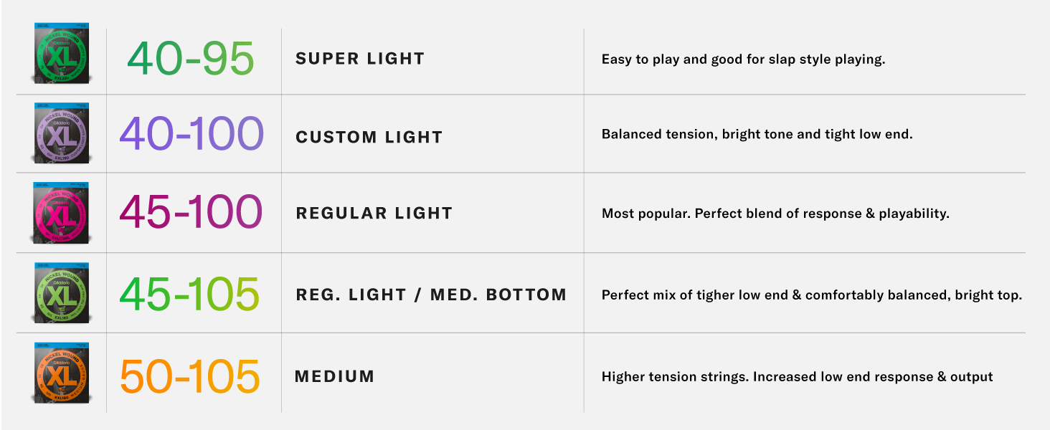Click the green 40-95 gauge number
This screenshot has height=430, width=1050.
click(x=191, y=59)
